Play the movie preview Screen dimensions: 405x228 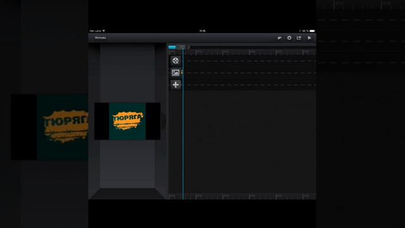point(309,38)
